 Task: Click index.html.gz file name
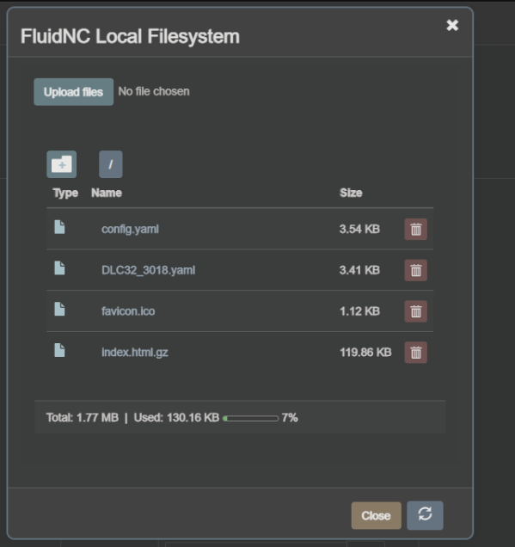pos(135,353)
